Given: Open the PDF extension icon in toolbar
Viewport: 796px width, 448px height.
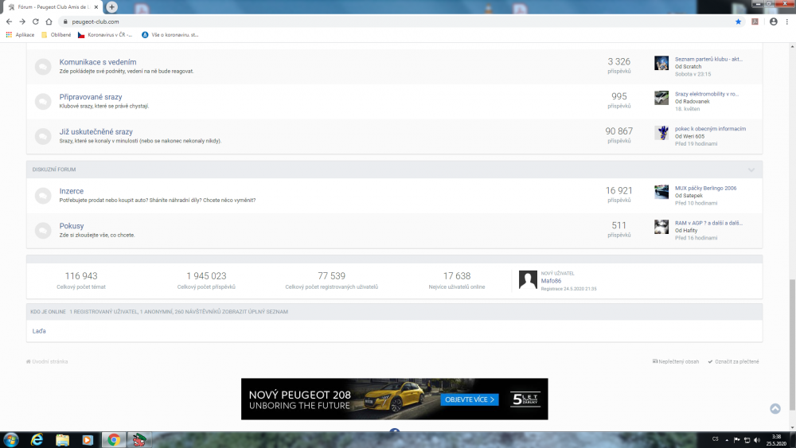Looking at the screenshot, I should tap(755, 21).
